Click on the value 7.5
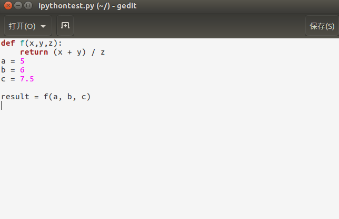The height and width of the screenshot is (219, 339). tap(27, 79)
